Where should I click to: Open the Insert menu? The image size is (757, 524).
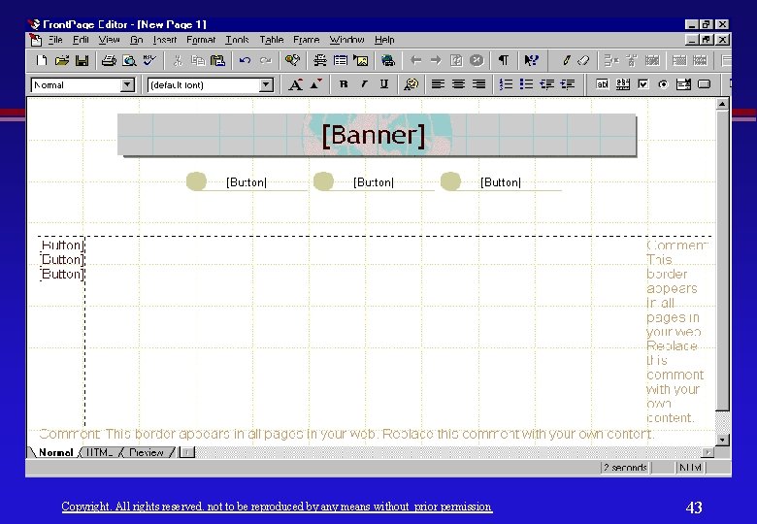pyautogui.click(x=165, y=40)
